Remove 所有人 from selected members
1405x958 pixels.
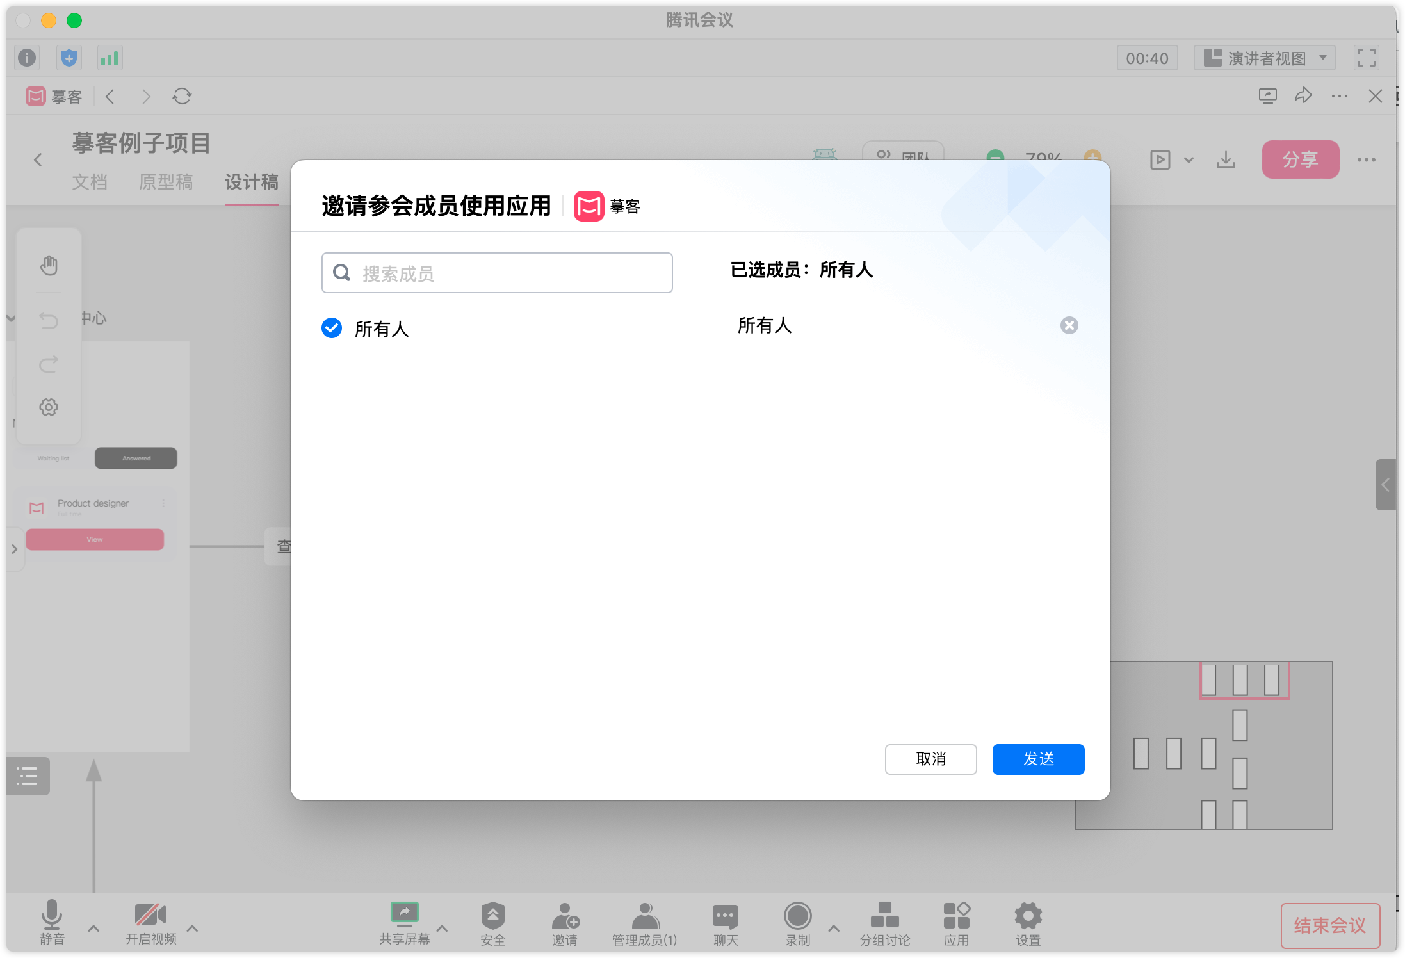pyautogui.click(x=1069, y=325)
